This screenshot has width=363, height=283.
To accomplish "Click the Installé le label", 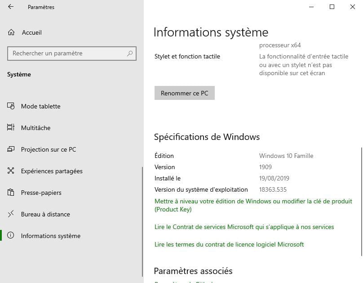I will pos(168,178).
